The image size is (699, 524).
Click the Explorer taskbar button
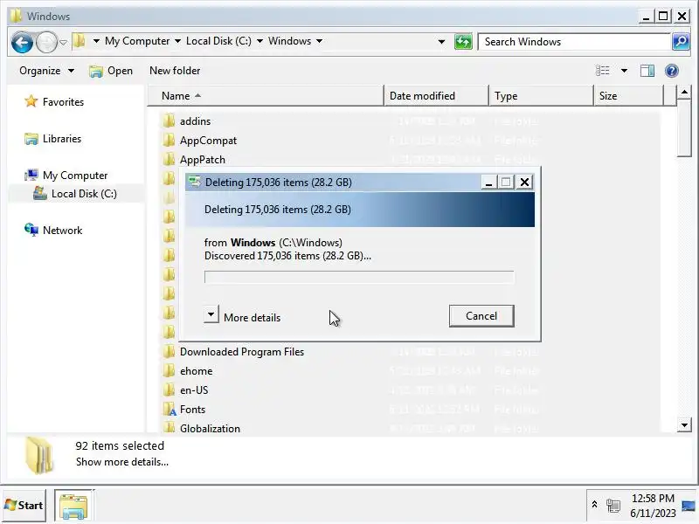73,506
